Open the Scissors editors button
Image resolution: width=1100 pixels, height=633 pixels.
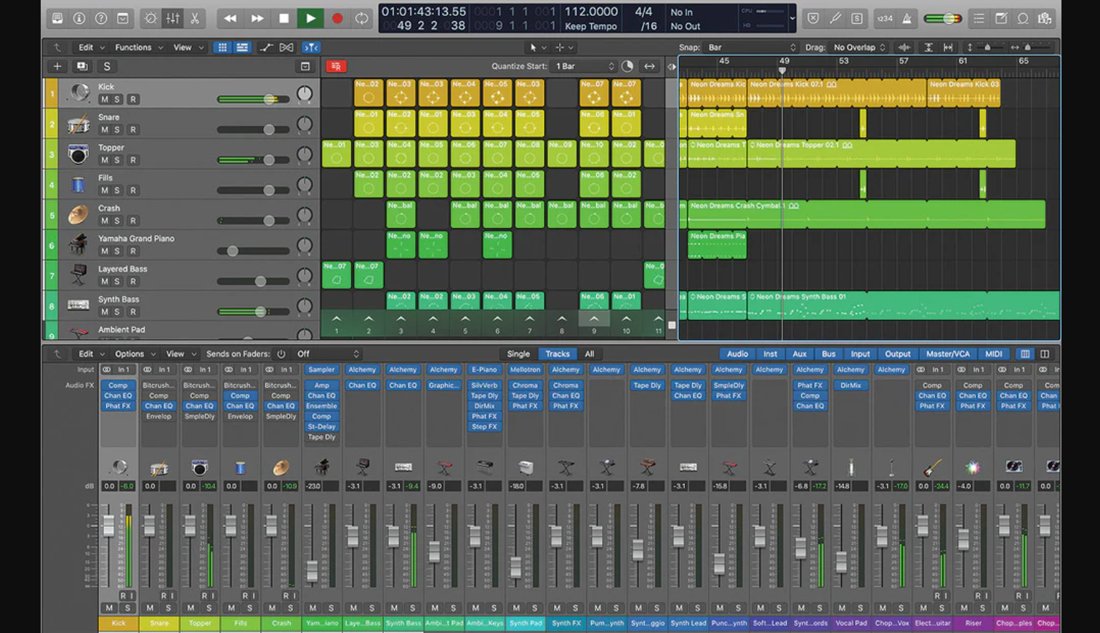195,18
